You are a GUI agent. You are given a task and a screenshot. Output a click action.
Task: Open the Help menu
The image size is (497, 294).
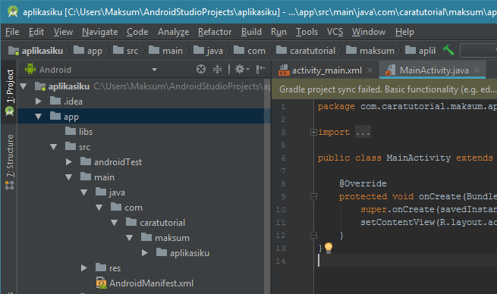[404, 32]
